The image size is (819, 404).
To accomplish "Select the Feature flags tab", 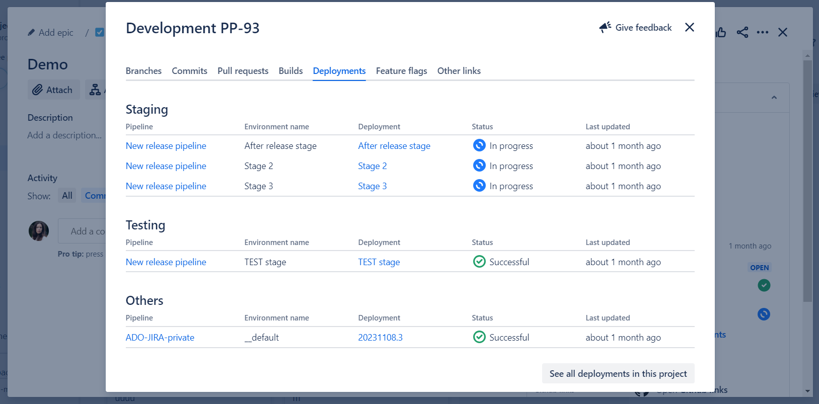I will click(x=401, y=71).
